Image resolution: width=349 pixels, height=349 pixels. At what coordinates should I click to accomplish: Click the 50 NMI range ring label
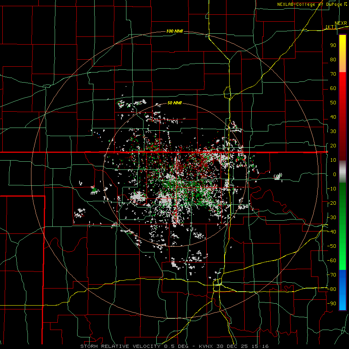174,103
